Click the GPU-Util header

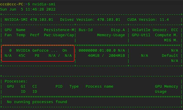point(141,35)
